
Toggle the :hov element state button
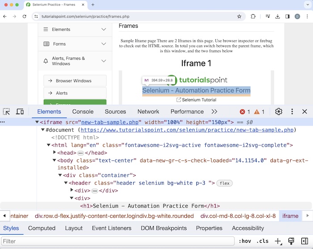pyautogui.click(x=245, y=241)
